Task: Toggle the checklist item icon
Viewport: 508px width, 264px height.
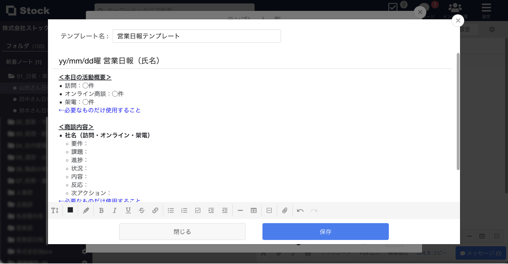Action: click(x=198, y=210)
